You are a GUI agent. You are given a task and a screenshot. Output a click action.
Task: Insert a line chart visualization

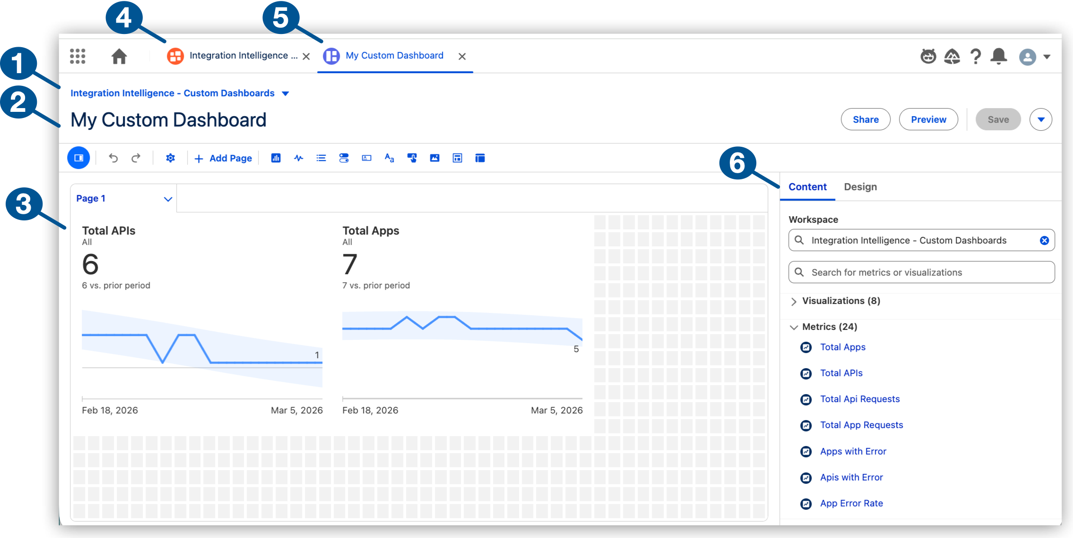298,158
